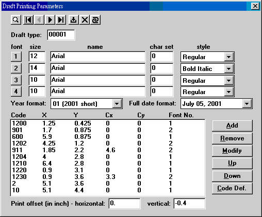Click the magnifier search icon
Viewport: 262px width, 217px height.
16,20
